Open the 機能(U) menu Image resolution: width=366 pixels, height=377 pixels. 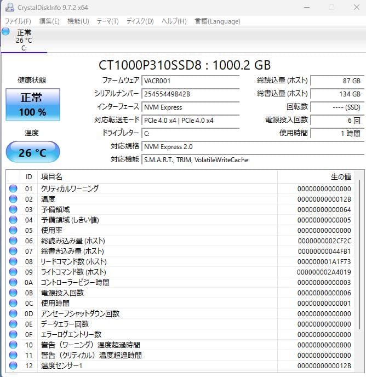78,21
